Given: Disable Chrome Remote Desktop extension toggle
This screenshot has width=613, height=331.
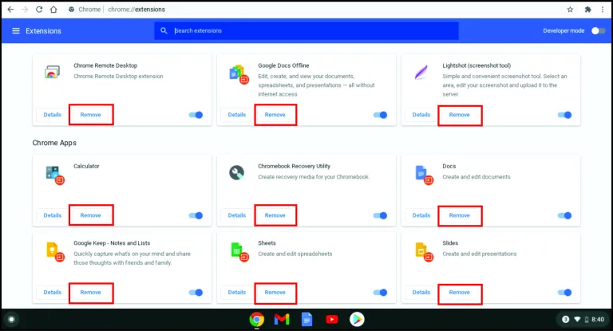Looking at the screenshot, I should (196, 115).
